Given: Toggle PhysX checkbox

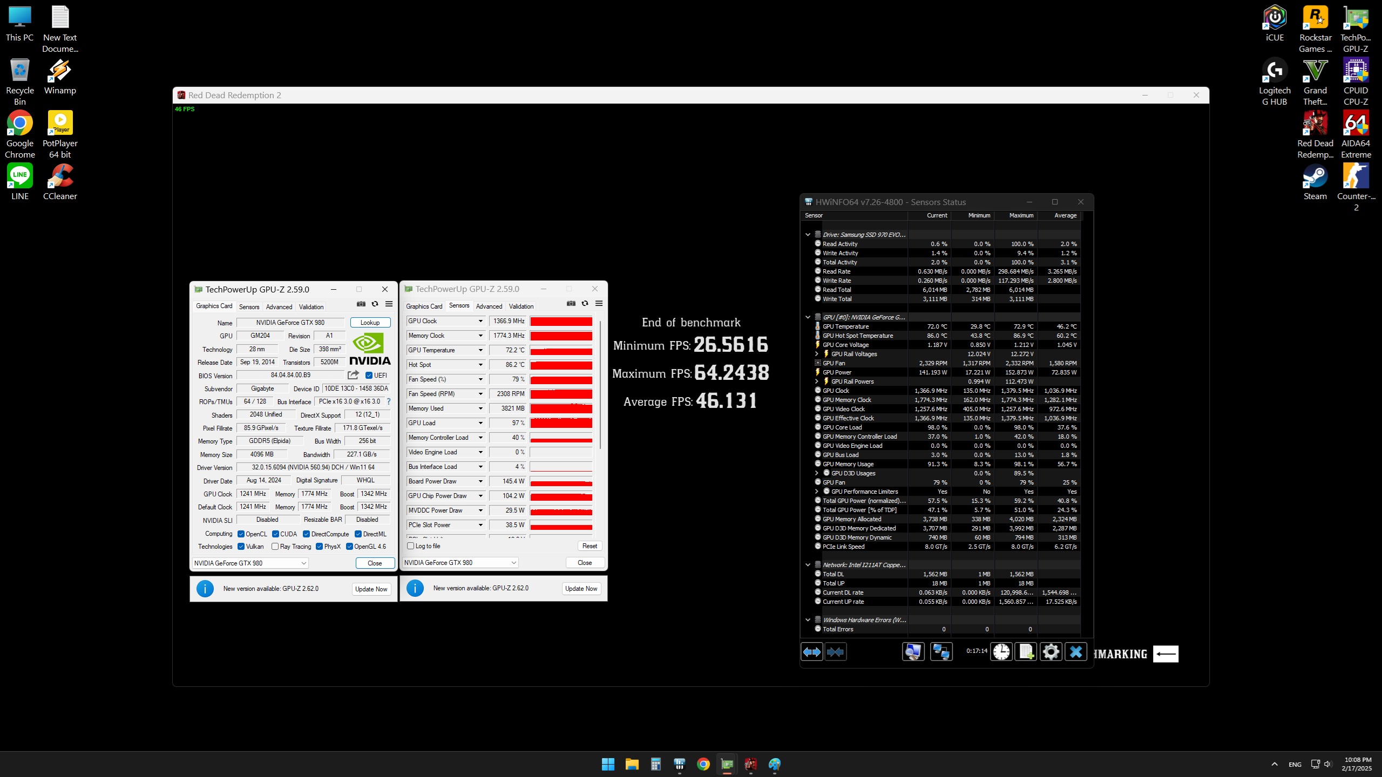Looking at the screenshot, I should coord(319,547).
